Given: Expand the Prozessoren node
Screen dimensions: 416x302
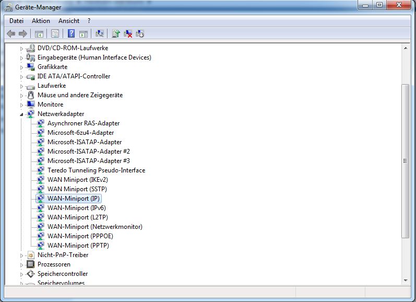Looking at the screenshot, I should pyautogui.click(x=21, y=265).
